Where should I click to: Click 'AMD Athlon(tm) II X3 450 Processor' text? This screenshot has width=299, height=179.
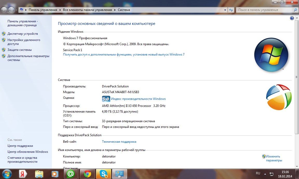pos(127,106)
